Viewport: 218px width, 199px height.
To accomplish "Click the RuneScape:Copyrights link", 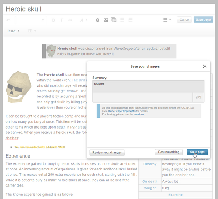I will click(x=122, y=111).
